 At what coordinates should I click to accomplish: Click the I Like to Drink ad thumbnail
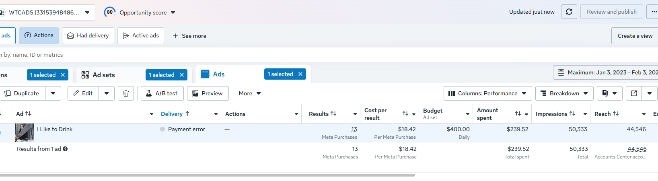[25, 132]
